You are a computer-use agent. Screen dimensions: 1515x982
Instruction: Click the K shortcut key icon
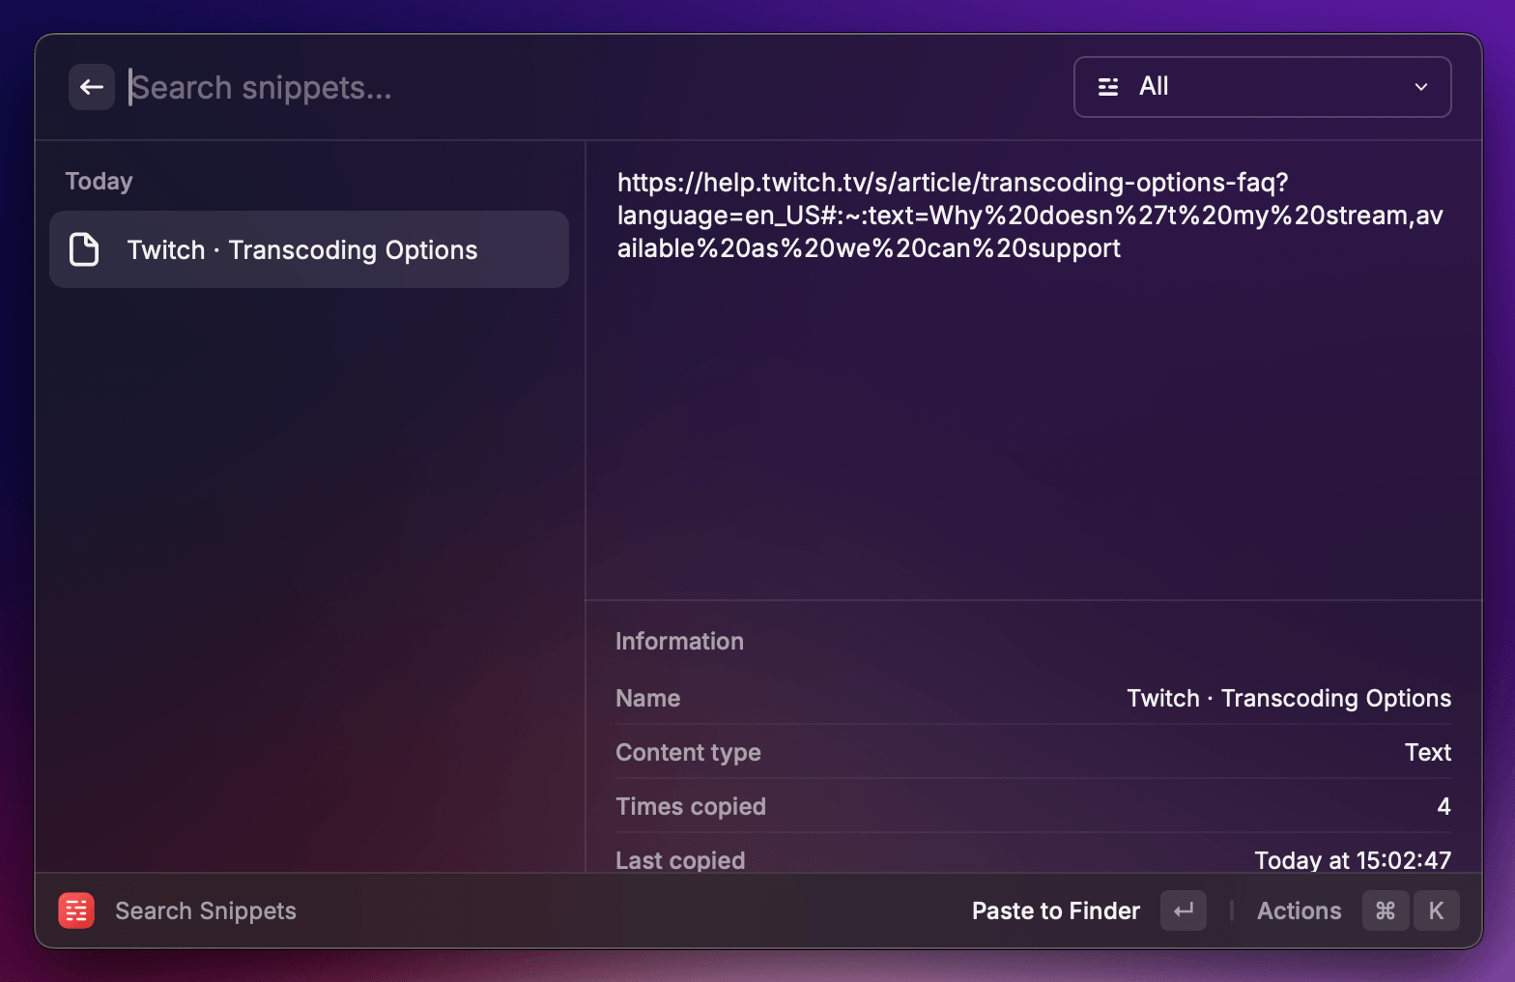[1436, 910]
